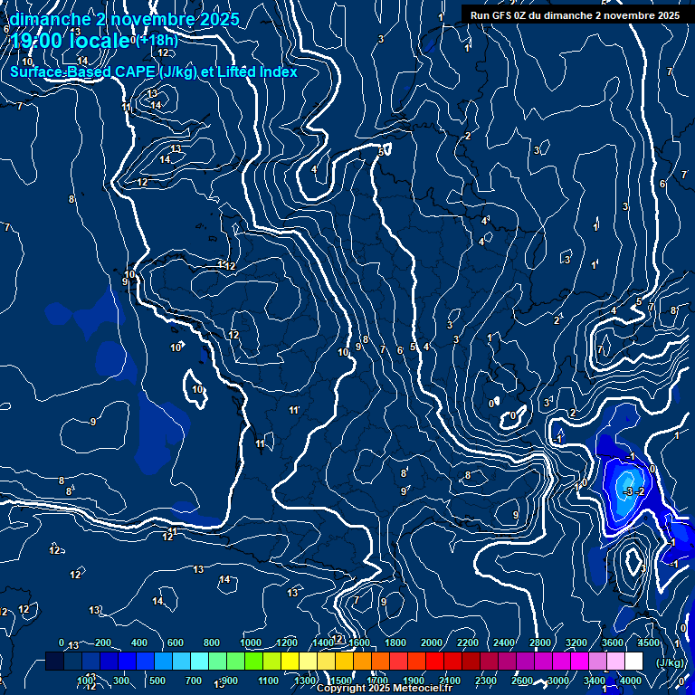Click the '4500' legend value
Viewport: 695px width, 695px height.
pos(649,643)
